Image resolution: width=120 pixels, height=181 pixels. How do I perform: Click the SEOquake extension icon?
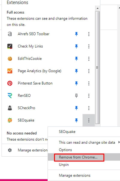pos(10,120)
